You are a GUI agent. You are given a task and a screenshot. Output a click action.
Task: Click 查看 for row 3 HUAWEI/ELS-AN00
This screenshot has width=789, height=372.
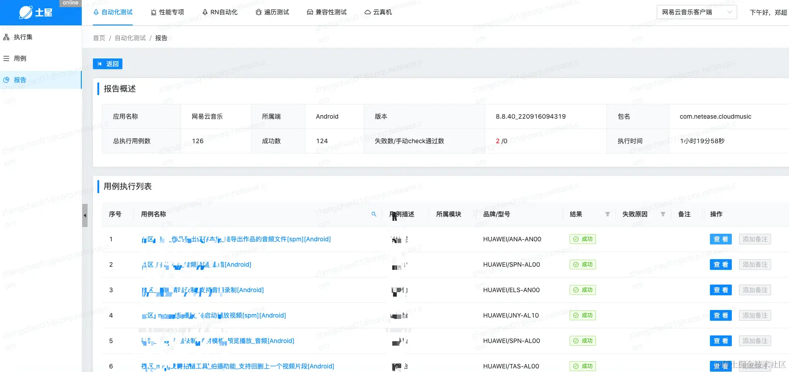(x=721, y=290)
